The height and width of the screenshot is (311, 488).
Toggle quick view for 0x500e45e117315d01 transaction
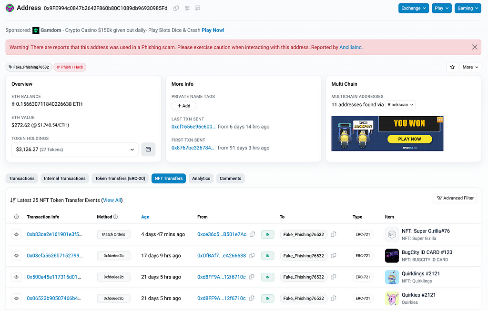click(17, 277)
